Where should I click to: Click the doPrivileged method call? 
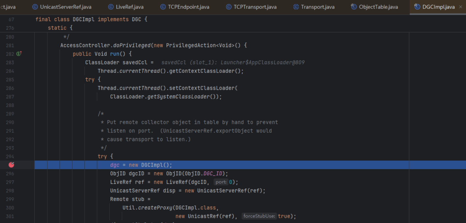click(x=132, y=45)
